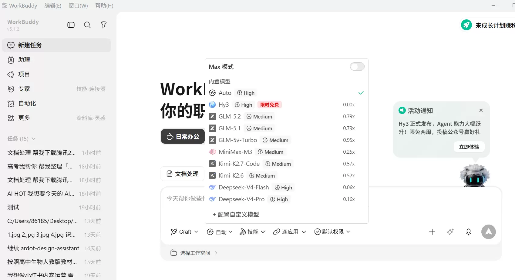Image resolution: width=515 pixels, height=280 pixels.
Task: Open the 连应用 dropdown
Action: (x=290, y=232)
